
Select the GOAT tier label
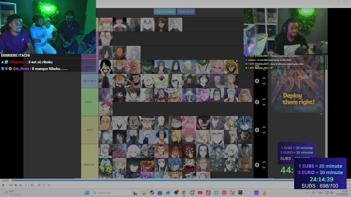[90, 67]
